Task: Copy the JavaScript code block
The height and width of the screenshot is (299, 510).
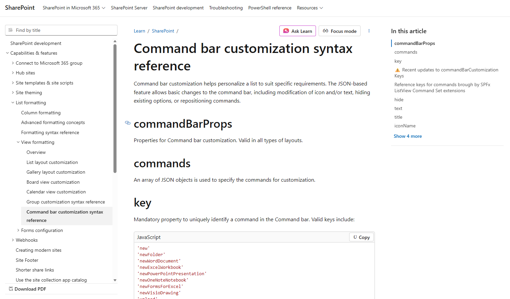Action: (x=361, y=237)
